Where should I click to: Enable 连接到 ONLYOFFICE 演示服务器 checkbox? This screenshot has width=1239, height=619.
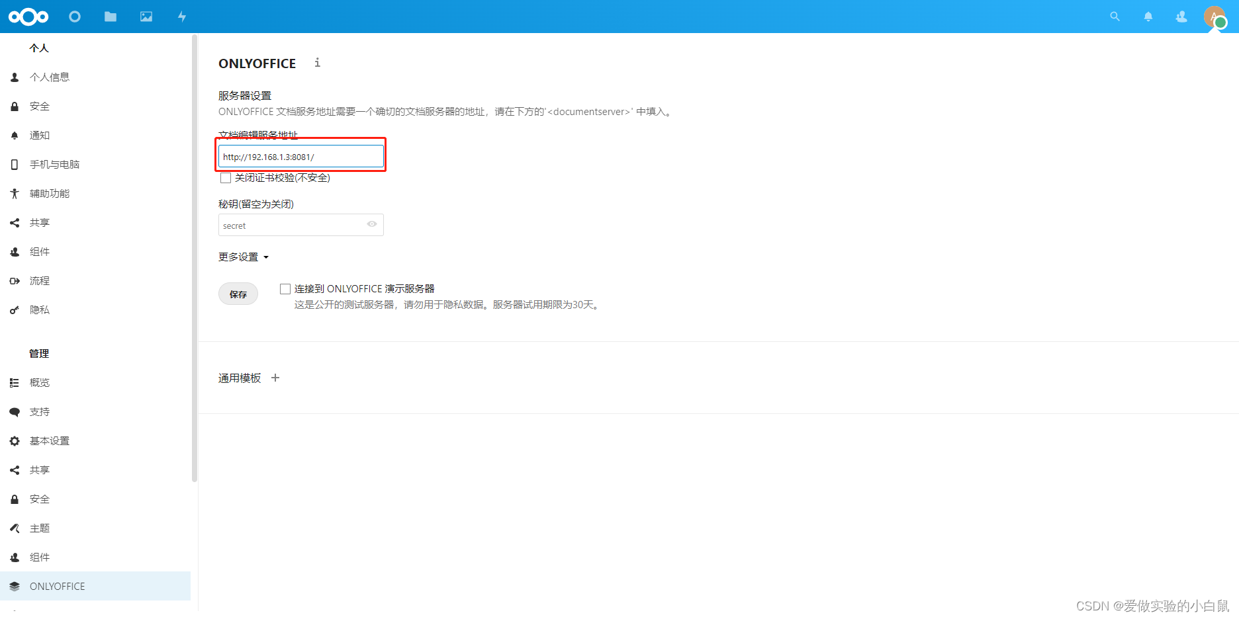click(x=285, y=289)
